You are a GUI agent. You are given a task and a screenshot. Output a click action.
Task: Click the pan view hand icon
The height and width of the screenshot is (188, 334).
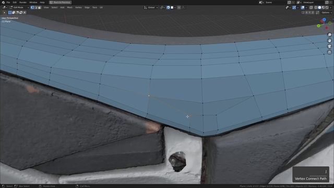click(329, 41)
